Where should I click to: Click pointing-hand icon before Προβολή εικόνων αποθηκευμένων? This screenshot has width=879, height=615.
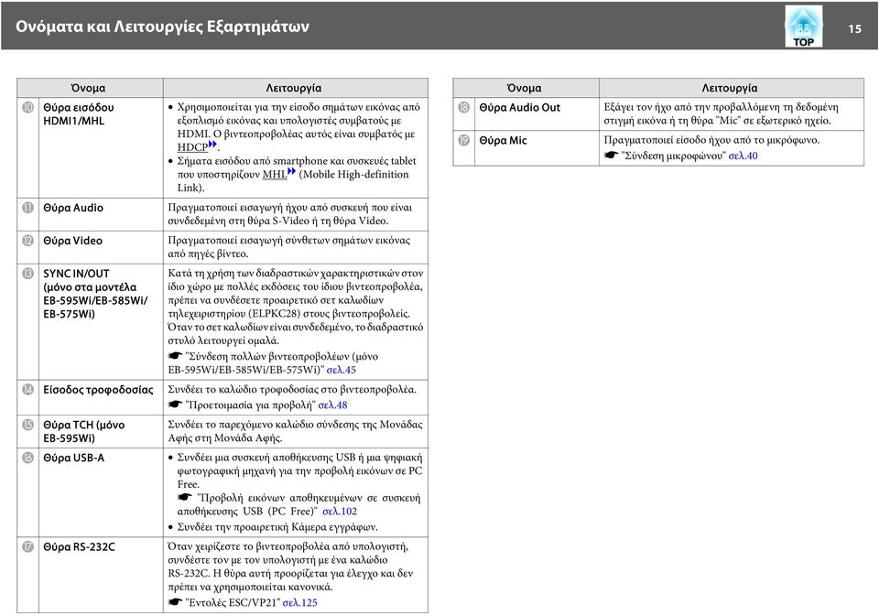pyautogui.click(x=185, y=497)
